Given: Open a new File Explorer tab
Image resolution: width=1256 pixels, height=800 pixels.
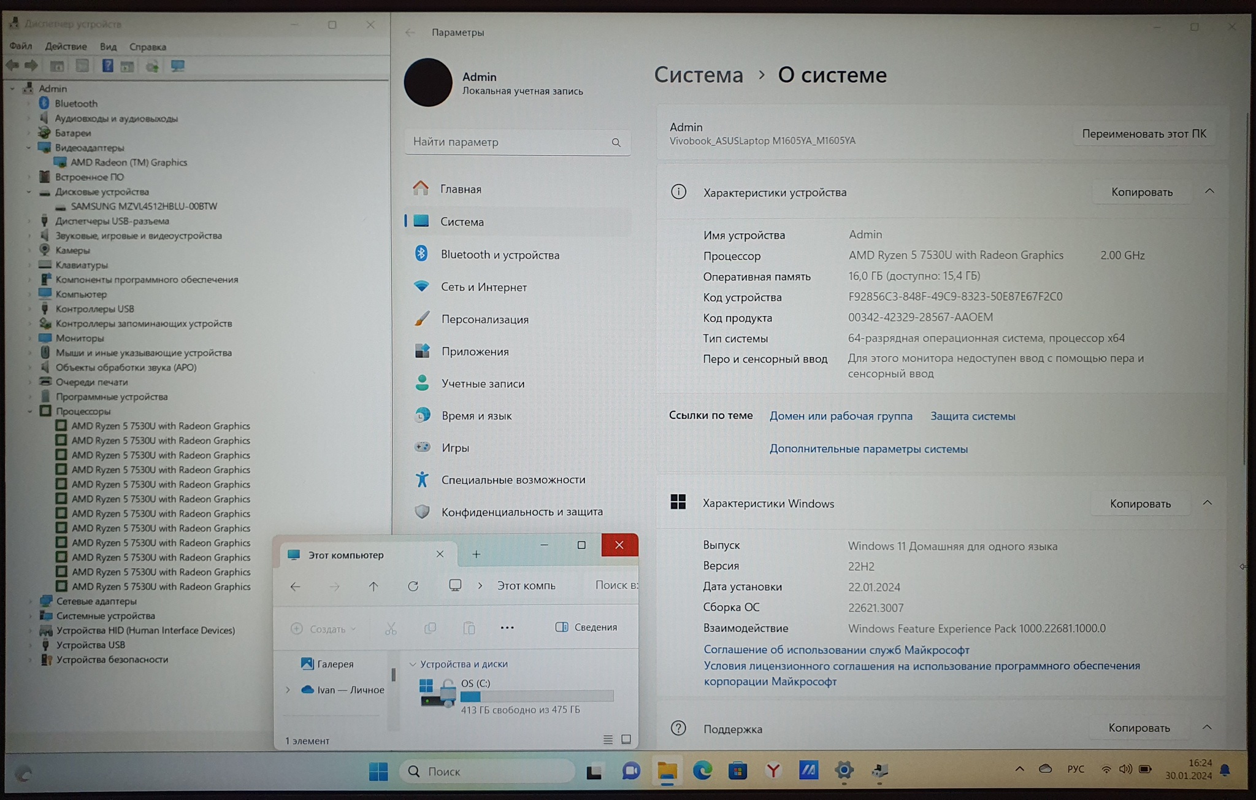Looking at the screenshot, I should (477, 554).
